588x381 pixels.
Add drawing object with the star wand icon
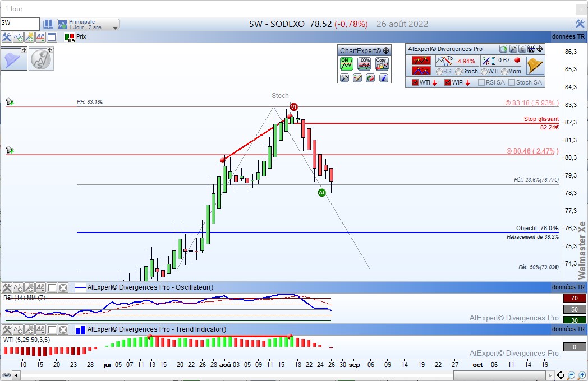click(x=29, y=37)
